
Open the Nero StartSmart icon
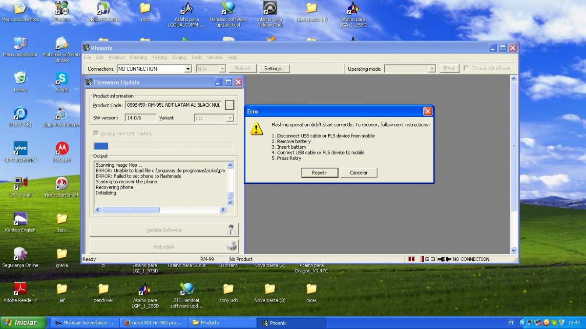pos(62,187)
